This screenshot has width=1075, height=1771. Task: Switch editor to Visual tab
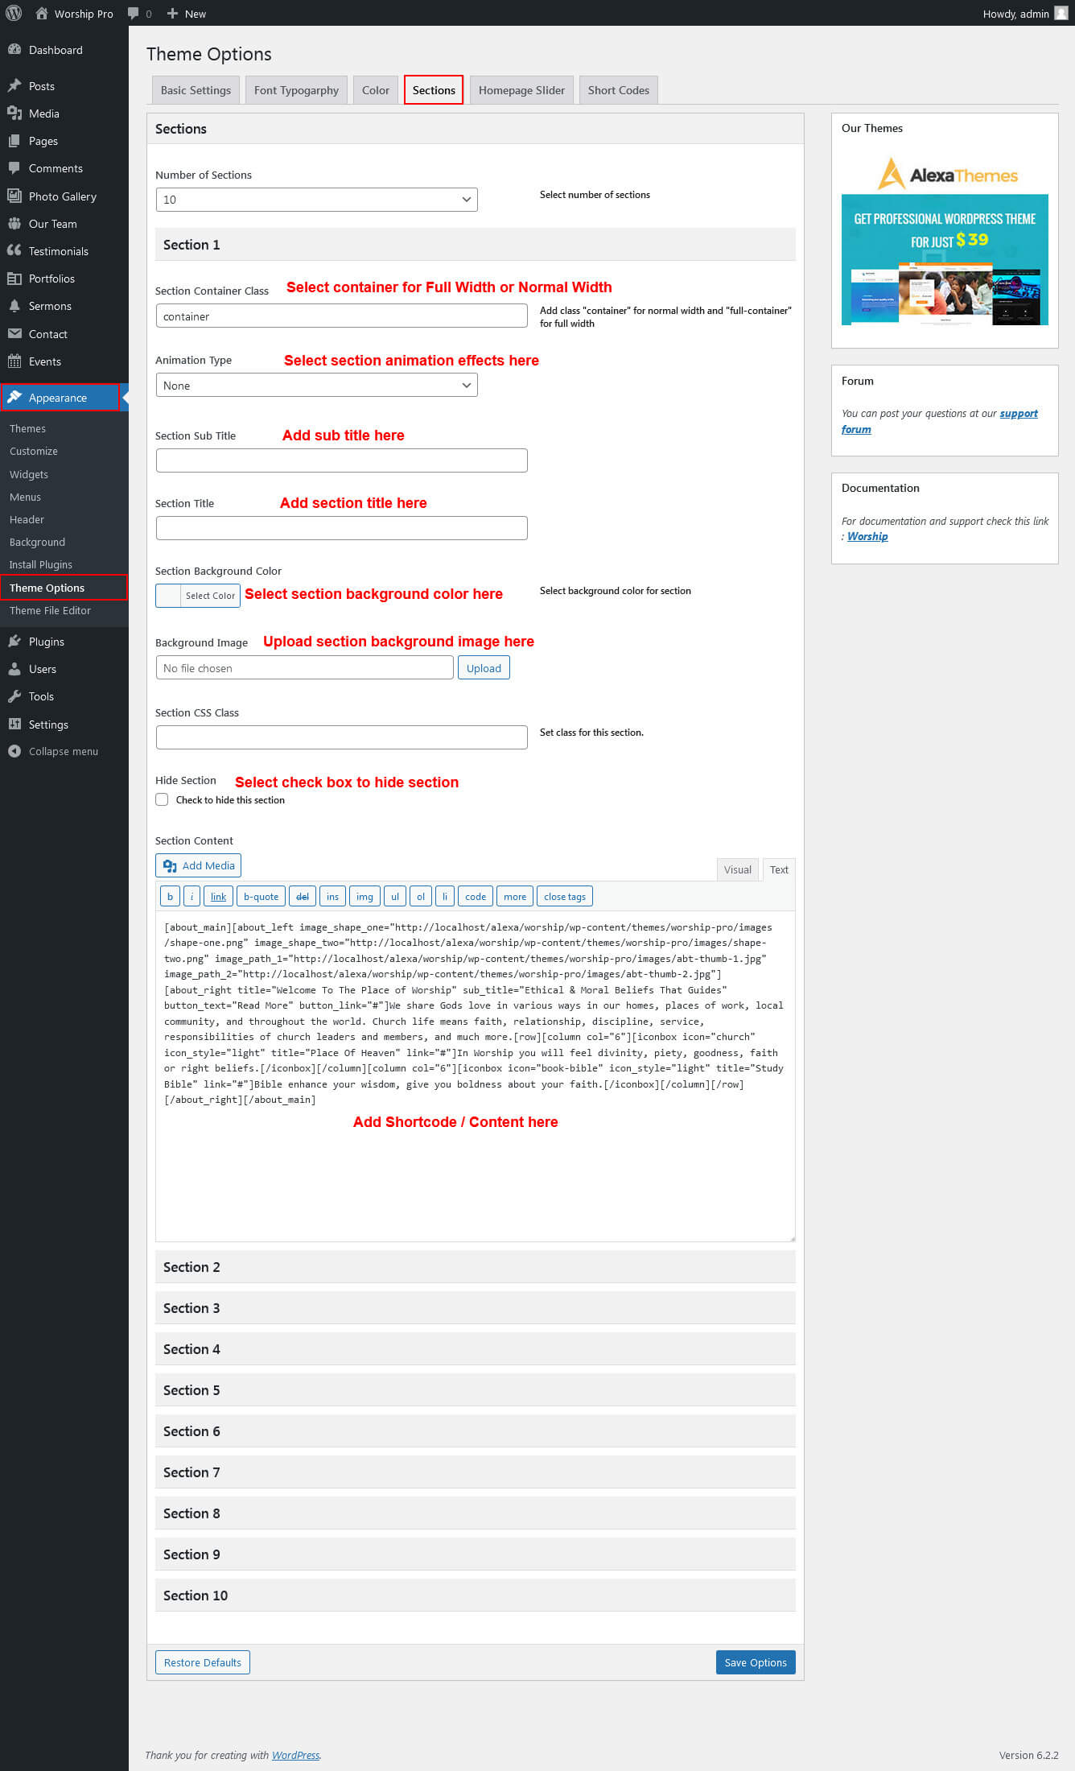click(x=737, y=869)
